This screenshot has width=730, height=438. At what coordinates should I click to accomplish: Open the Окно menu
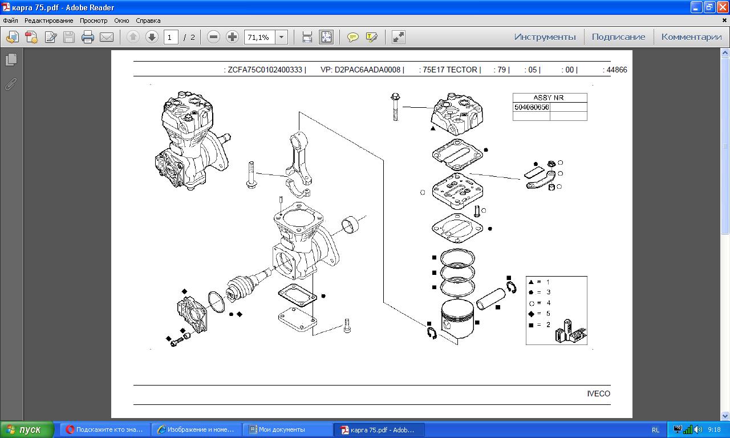(121, 21)
